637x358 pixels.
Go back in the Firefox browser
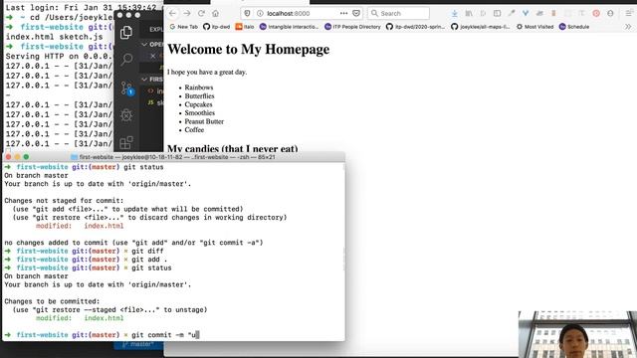point(172,13)
